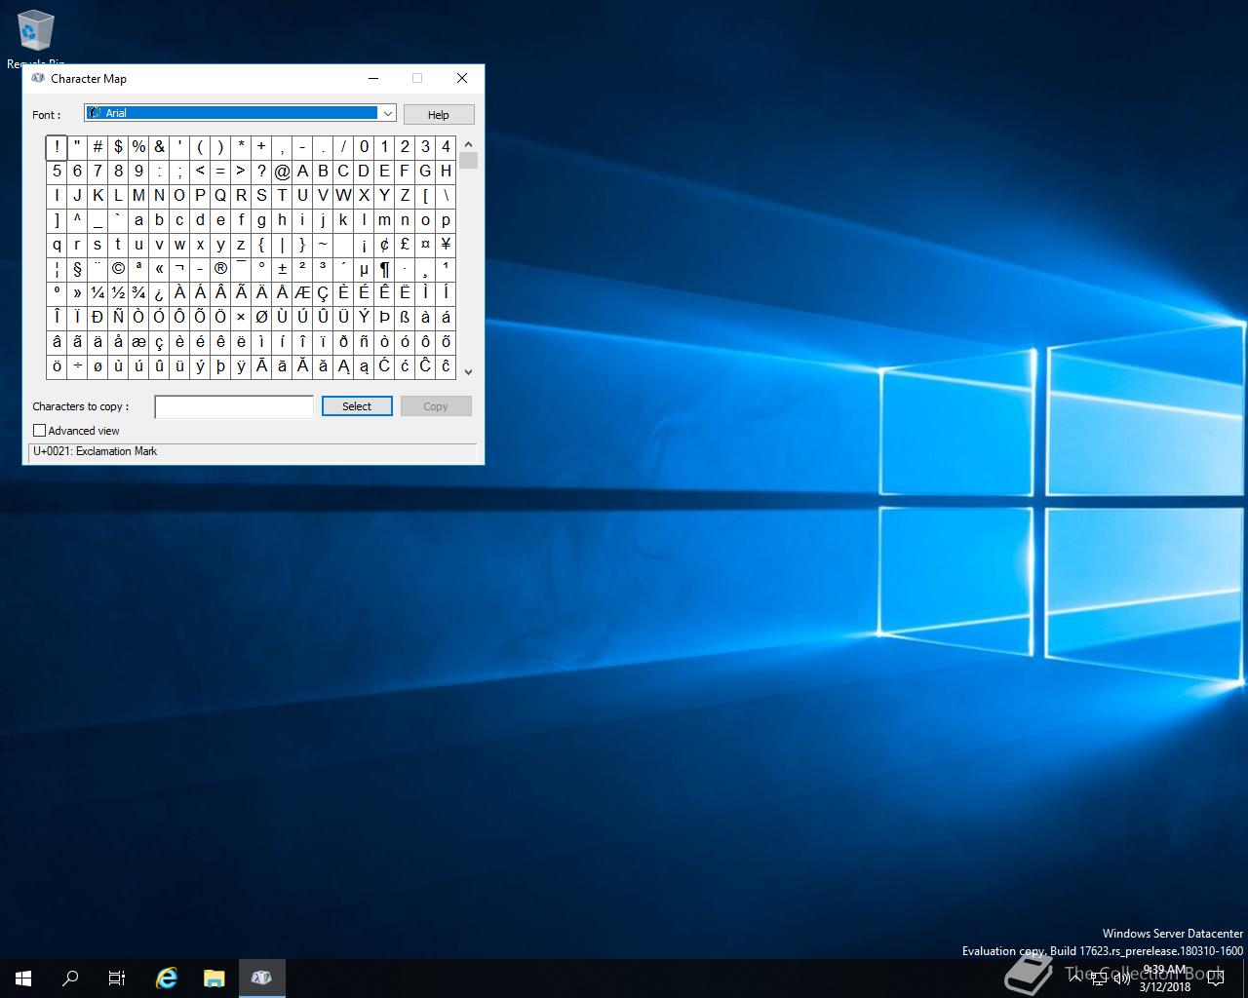The image size is (1248, 998).
Task: Pick the capital Æ ligature
Action: (x=302, y=292)
